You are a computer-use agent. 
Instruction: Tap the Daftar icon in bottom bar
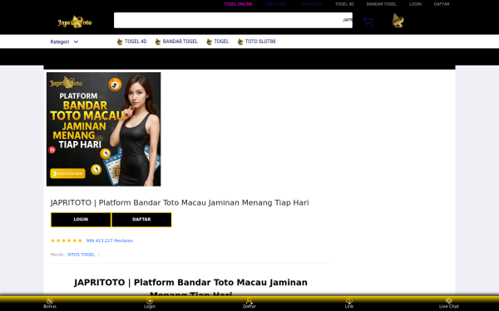pyautogui.click(x=249, y=300)
